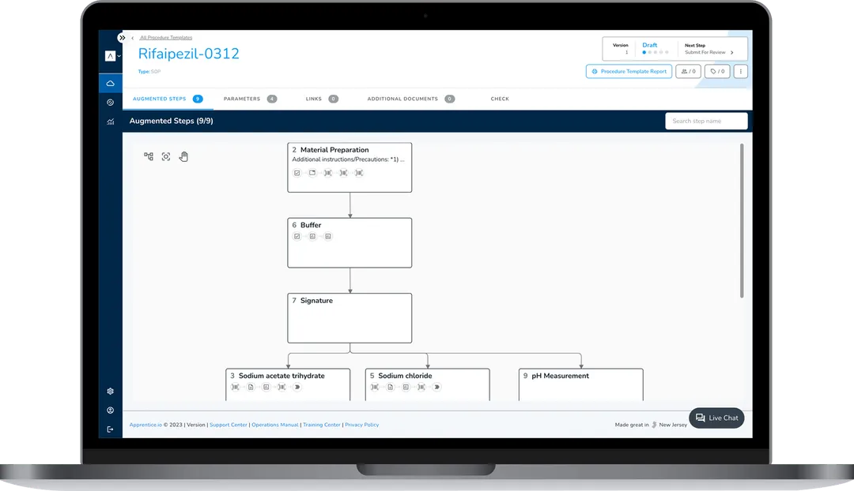Open the Support Center link in the footer
Image resolution: width=854 pixels, height=491 pixels.
point(229,424)
